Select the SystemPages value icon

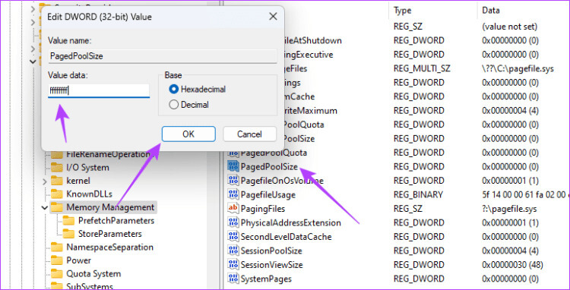point(233,279)
